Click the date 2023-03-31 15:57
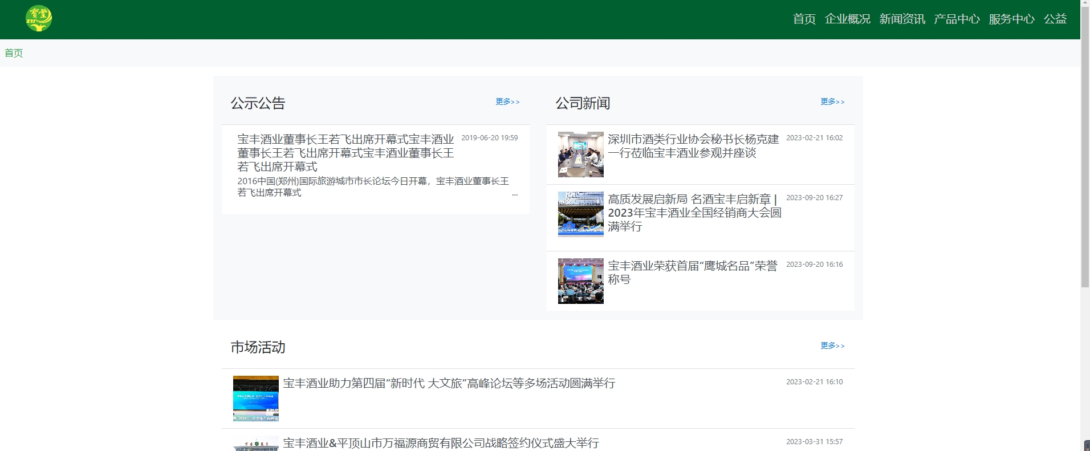The height and width of the screenshot is (451, 1090). tap(814, 442)
